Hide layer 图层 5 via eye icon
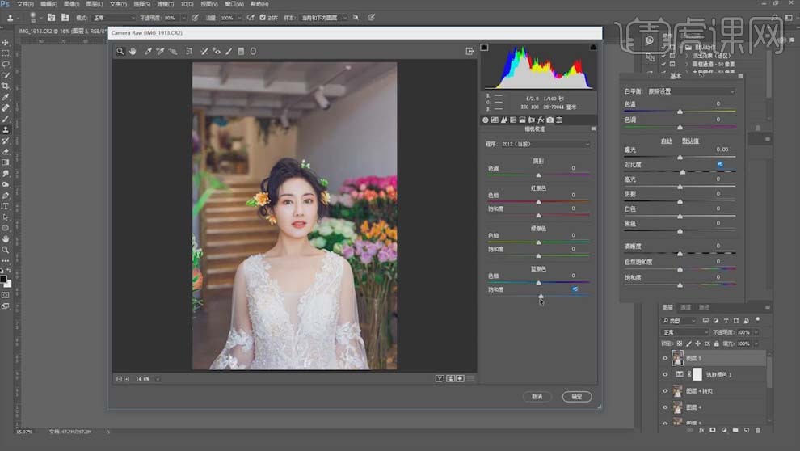Viewport: 800px width, 451px height. click(665, 357)
